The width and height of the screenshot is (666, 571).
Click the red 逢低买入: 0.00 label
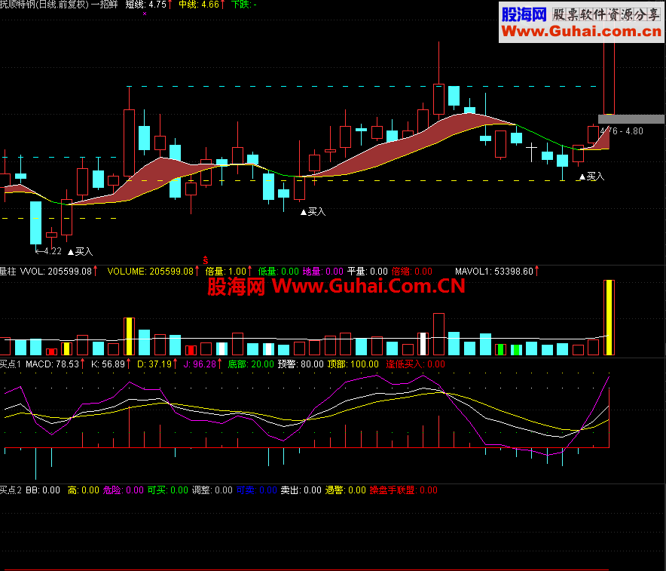point(415,364)
